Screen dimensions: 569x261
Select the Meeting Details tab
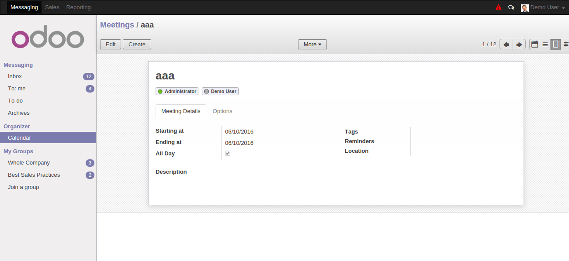pos(181,111)
